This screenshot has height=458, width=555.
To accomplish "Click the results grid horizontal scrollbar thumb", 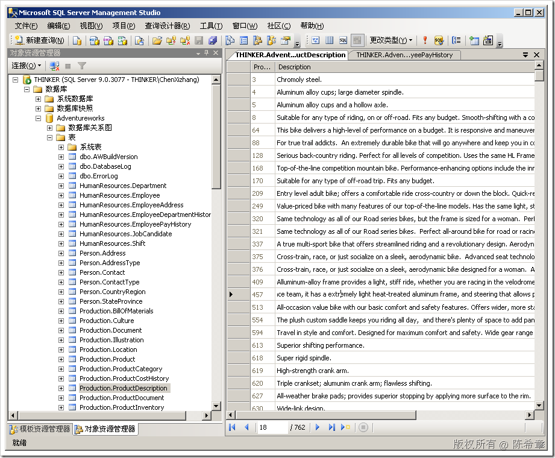I will pyautogui.click(x=325, y=415).
